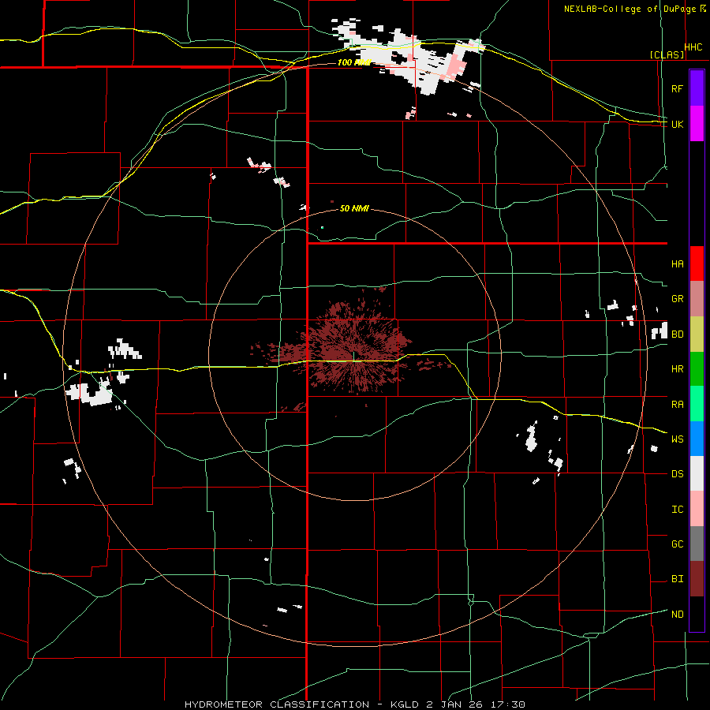
Task: Click the "DS" legend label
Action: [677, 474]
